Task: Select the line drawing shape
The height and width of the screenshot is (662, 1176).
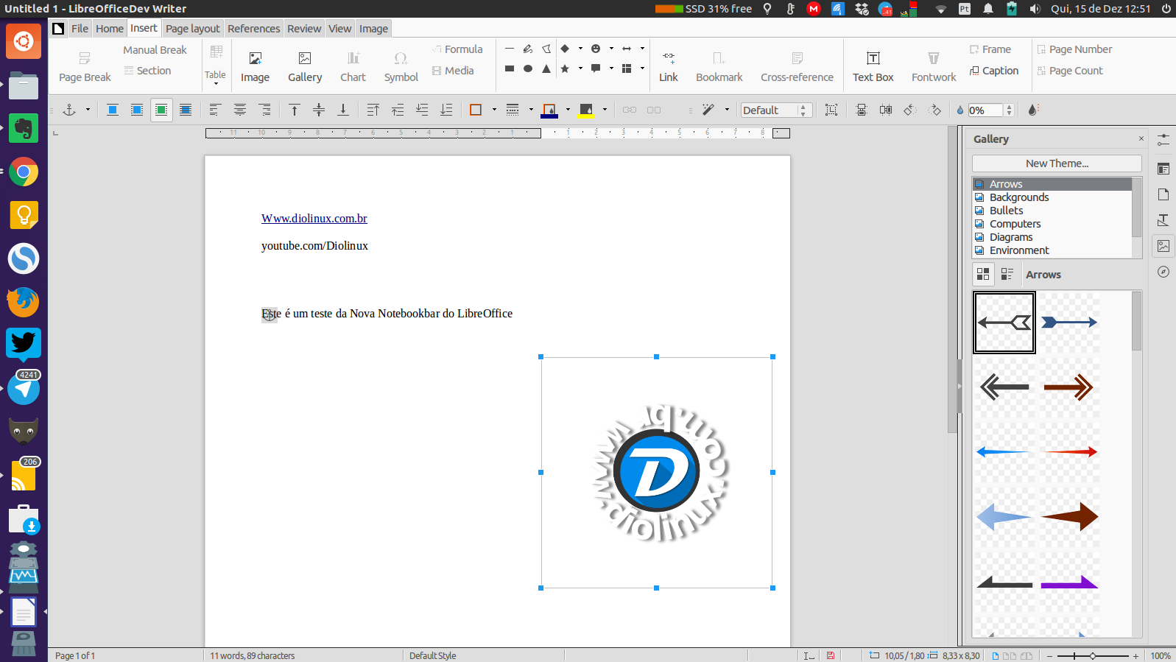Action: pyautogui.click(x=510, y=49)
